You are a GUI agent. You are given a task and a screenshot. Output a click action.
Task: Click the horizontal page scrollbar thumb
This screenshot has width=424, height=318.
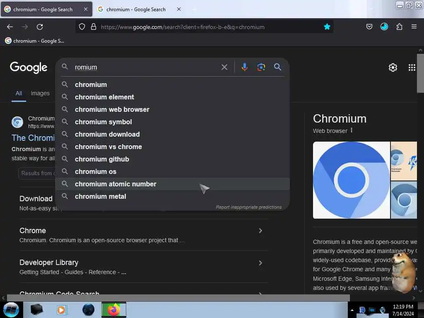tap(178, 298)
